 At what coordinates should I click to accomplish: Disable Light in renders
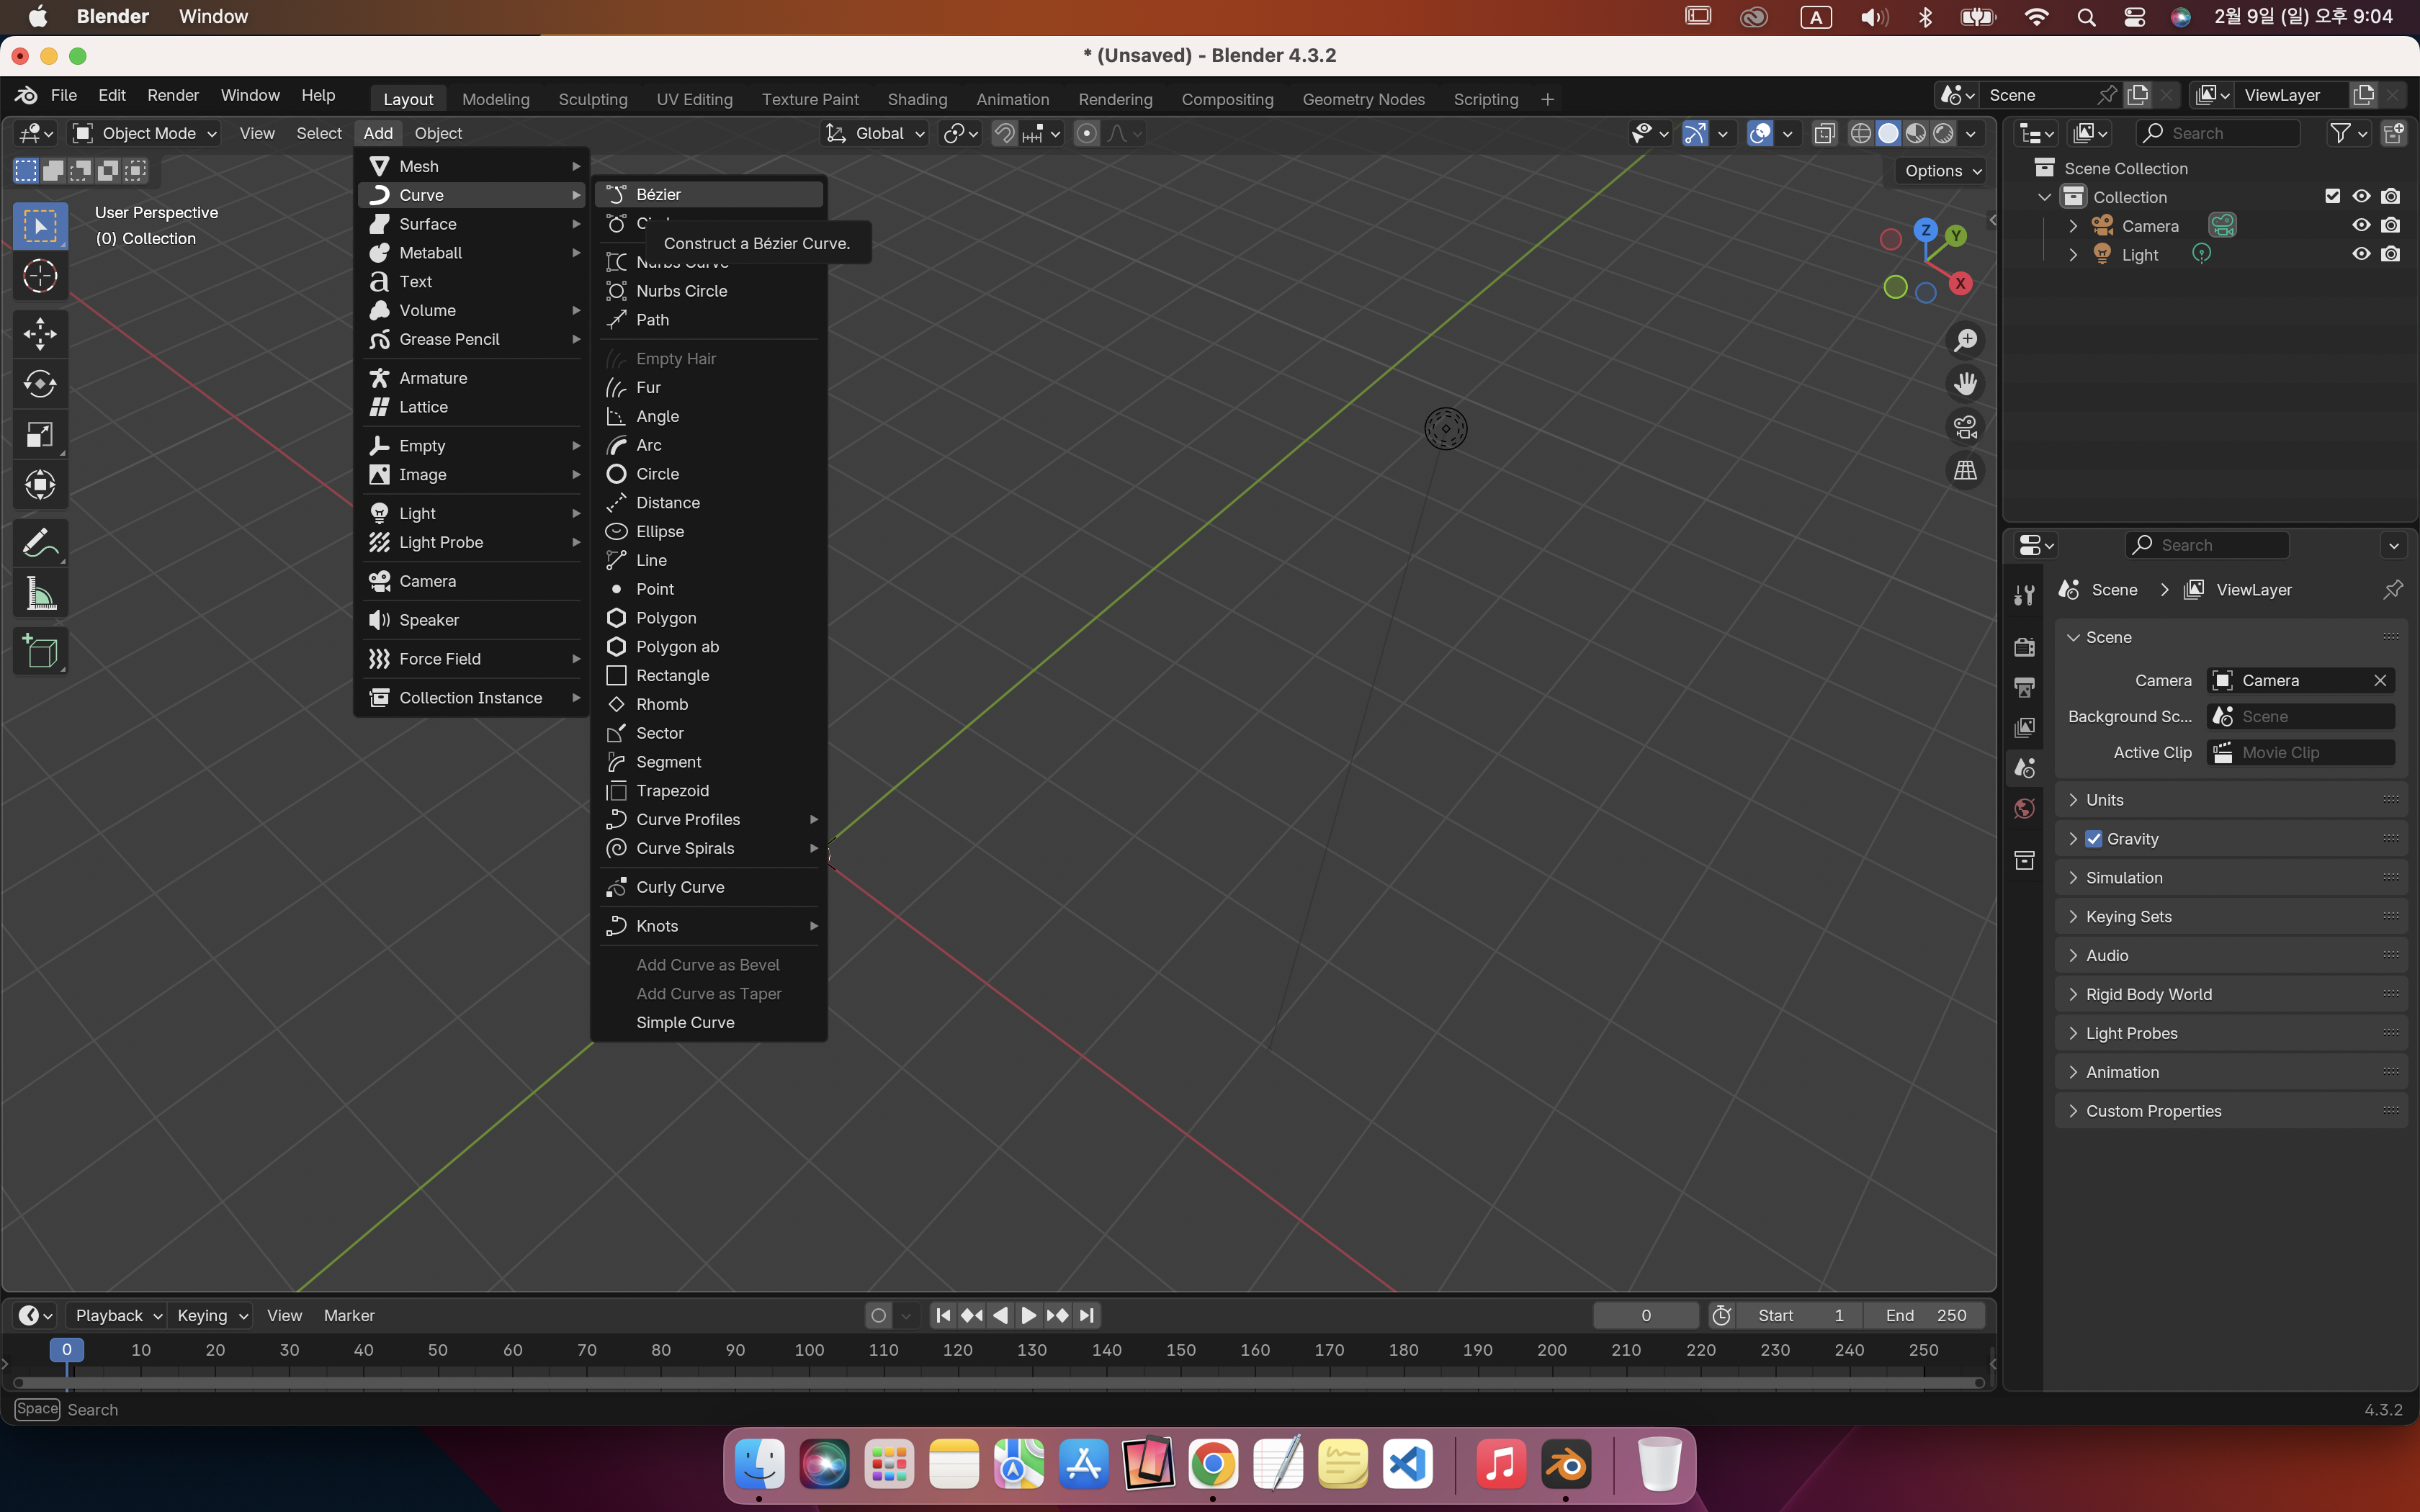coord(2390,254)
